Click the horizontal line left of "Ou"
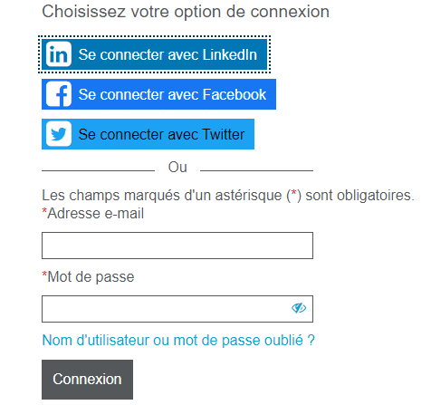The height and width of the screenshot is (405, 431). 98,171
